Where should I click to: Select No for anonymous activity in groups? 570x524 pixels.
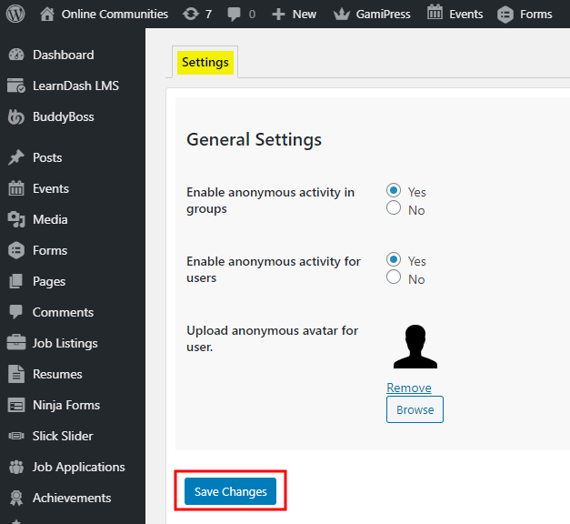pos(394,208)
